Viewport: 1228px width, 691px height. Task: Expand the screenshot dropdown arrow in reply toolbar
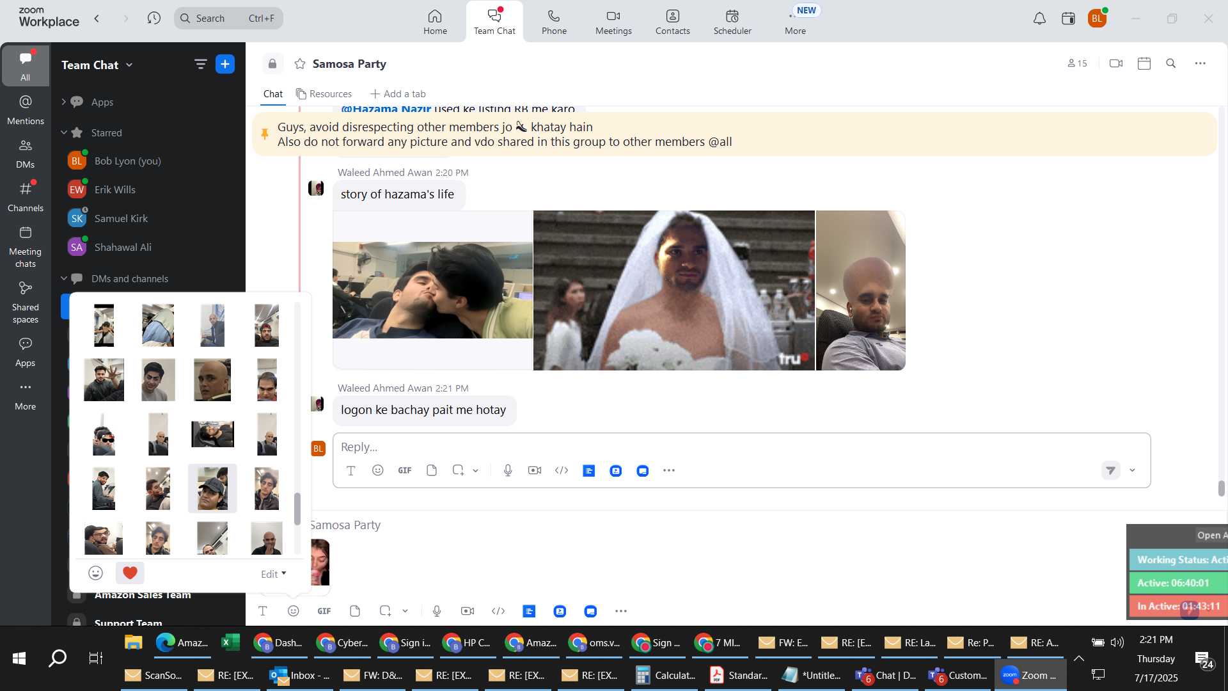pyautogui.click(x=476, y=470)
